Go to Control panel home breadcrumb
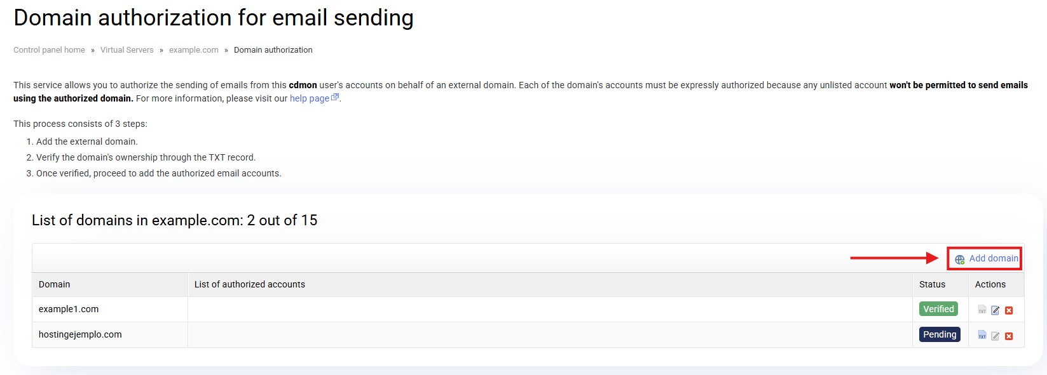The width and height of the screenshot is (1047, 375). click(x=49, y=50)
